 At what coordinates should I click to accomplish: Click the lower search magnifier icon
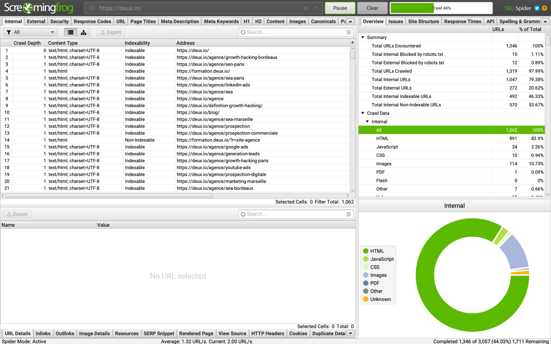[x=243, y=214]
